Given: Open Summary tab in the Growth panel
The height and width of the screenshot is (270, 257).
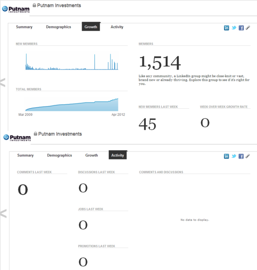Looking at the screenshot, I should 24,27.
